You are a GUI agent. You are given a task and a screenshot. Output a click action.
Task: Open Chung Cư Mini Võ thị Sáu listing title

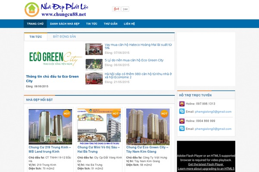coord(98,149)
